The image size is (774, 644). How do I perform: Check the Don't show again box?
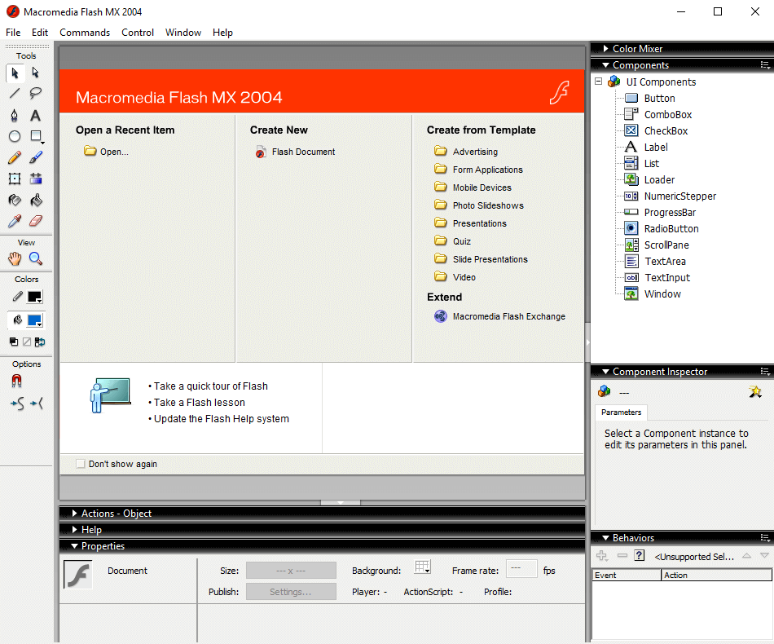[x=81, y=464]
